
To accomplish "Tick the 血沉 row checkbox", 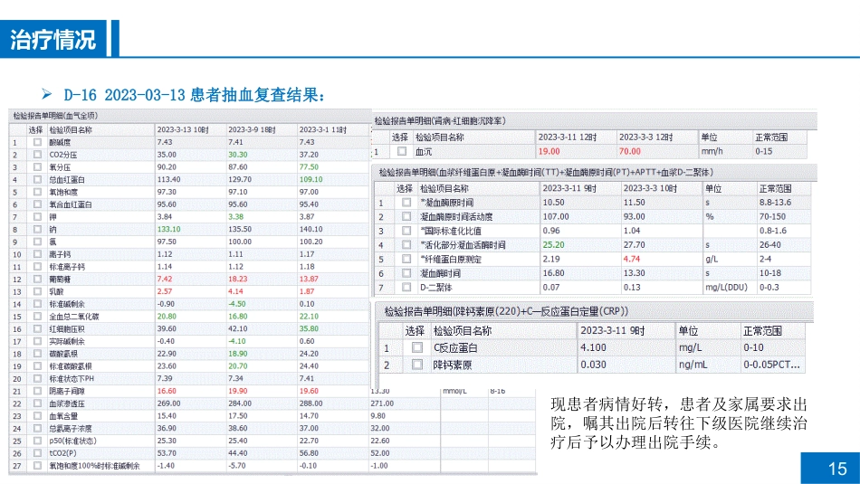I will point(402,151).
